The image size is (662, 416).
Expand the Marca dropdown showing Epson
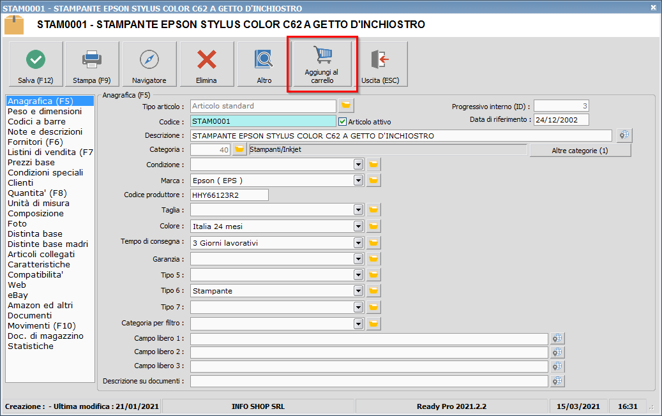click(358, 180)
